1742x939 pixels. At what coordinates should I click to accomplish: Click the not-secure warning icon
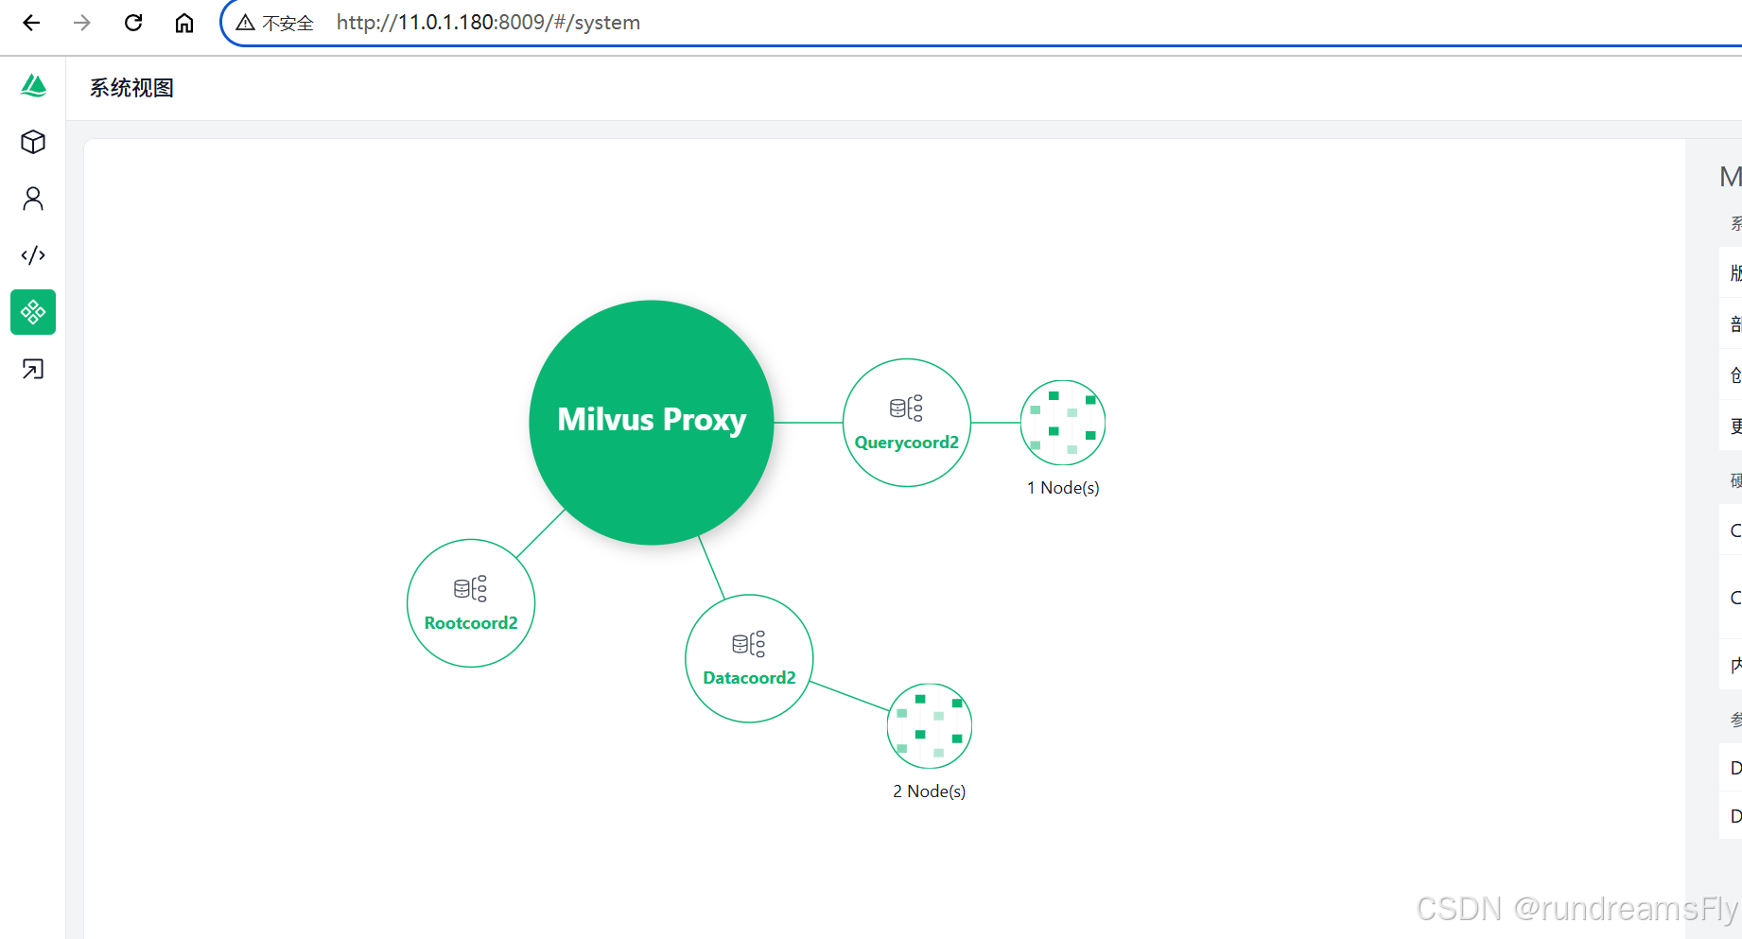(x=246, y=23)
